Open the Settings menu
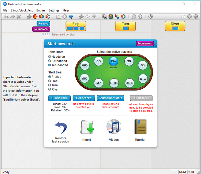The height and width of the screenshot is (174, 201). tap(54, 10)
